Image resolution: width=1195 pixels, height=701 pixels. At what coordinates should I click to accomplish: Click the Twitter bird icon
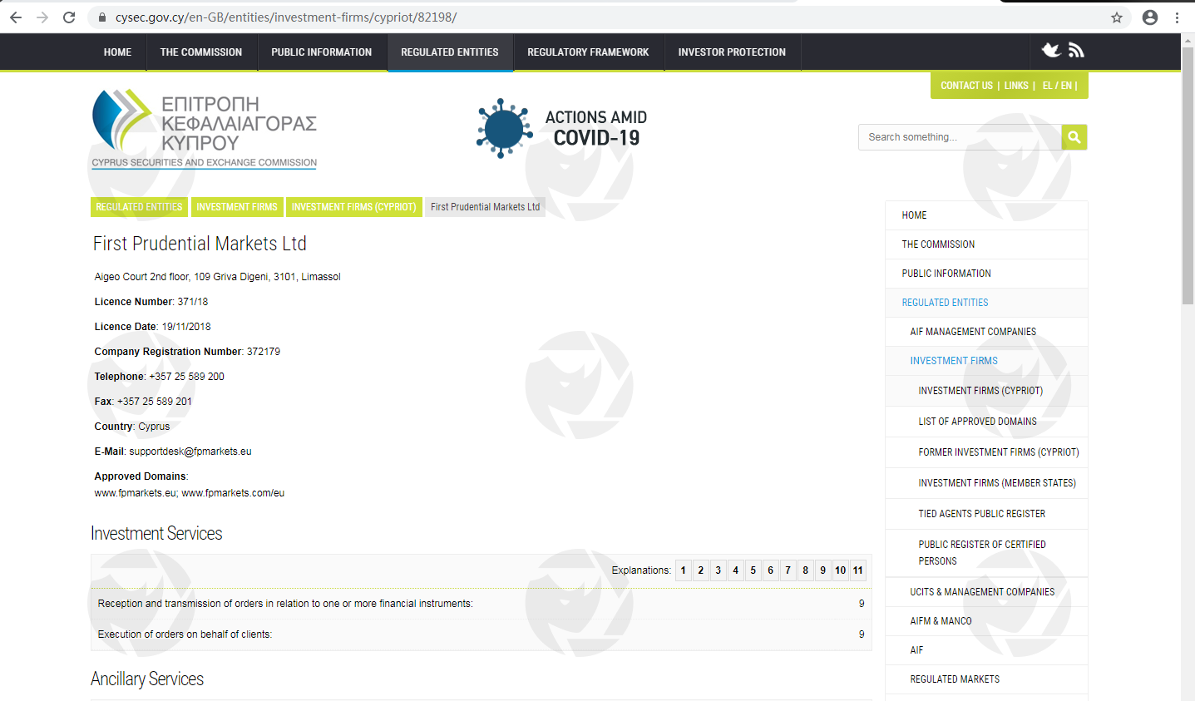(1051, 51)
